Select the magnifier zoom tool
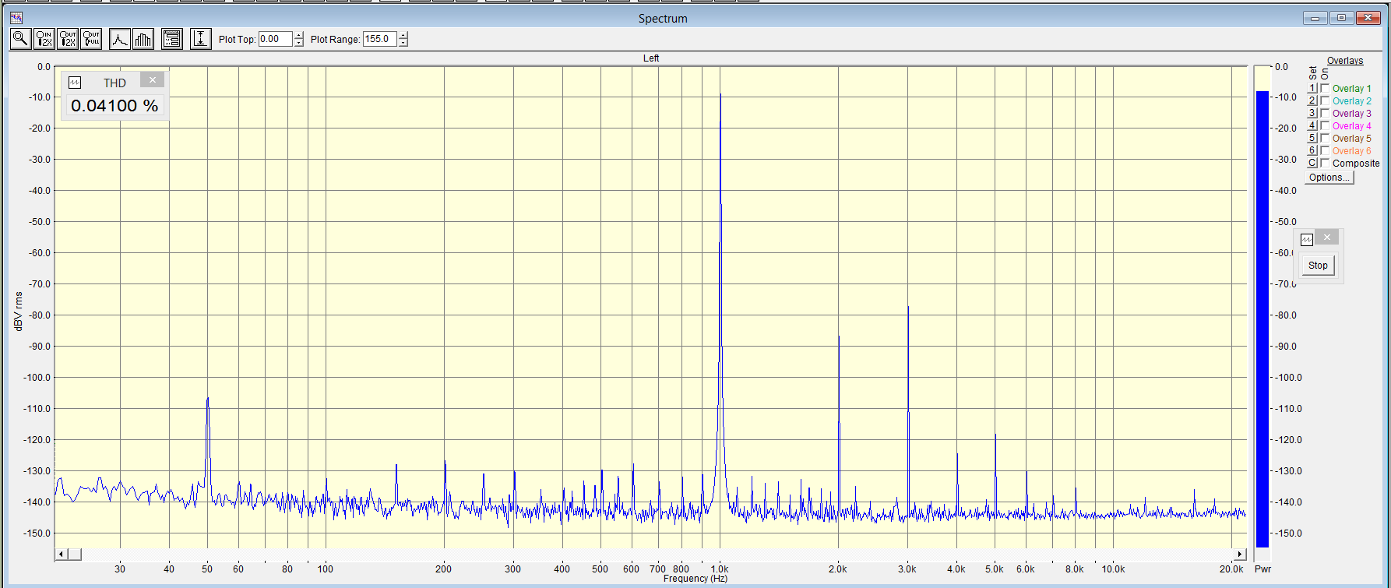 [x=20, y=38]
